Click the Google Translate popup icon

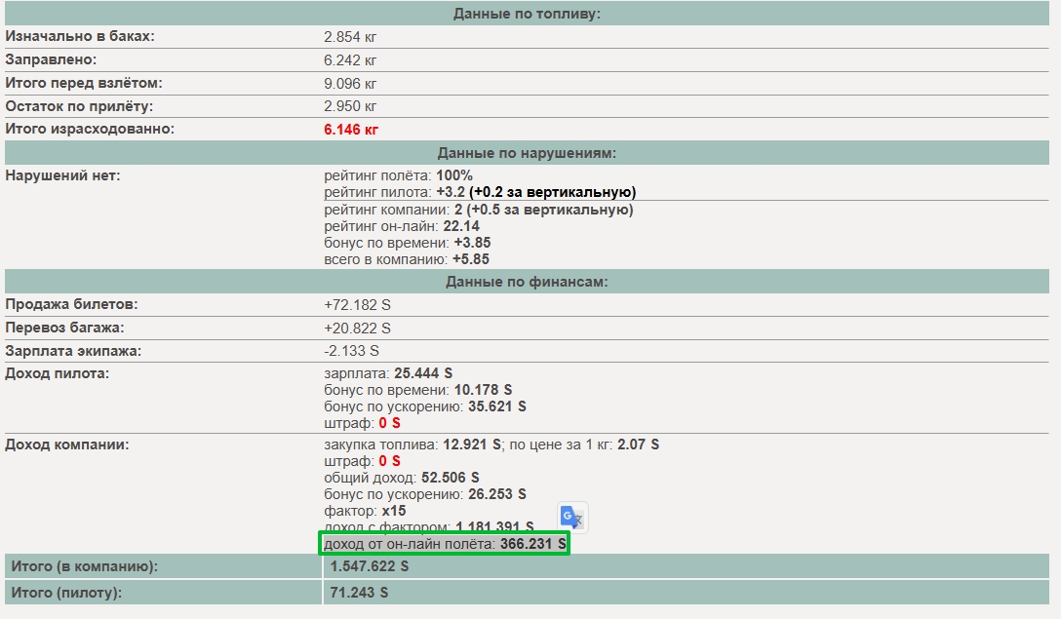(x=572, y=518)
